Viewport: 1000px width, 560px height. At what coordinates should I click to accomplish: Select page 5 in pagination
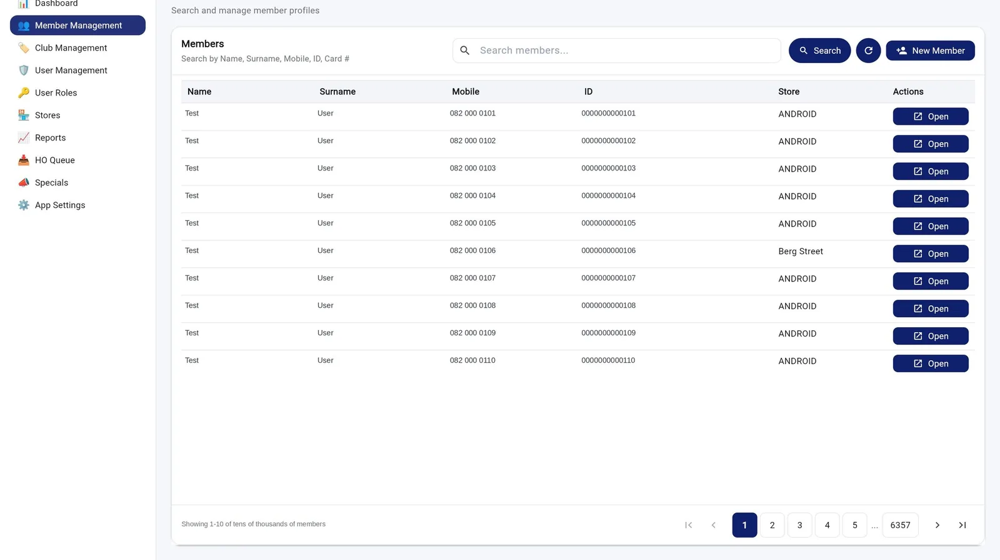854,525
